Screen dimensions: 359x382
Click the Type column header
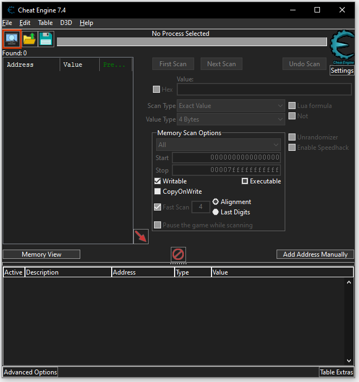193,272
